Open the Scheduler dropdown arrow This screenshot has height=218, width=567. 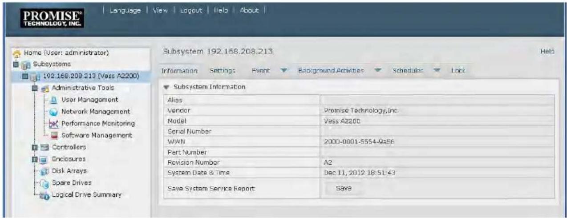437,71
